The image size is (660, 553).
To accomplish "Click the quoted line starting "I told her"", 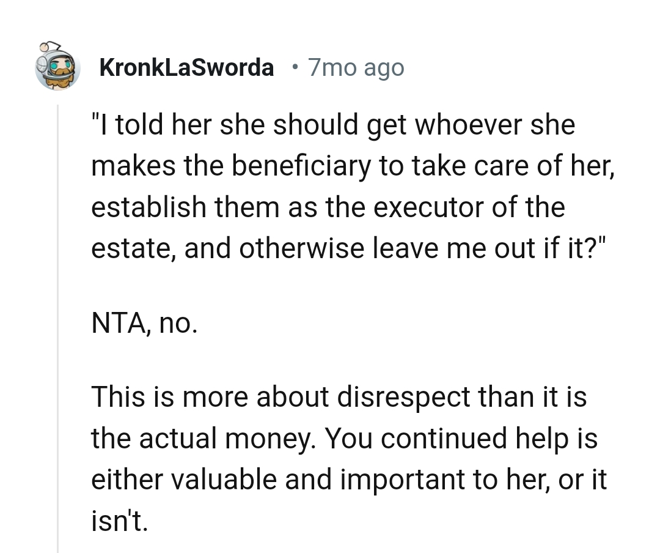I will [333, 125].
